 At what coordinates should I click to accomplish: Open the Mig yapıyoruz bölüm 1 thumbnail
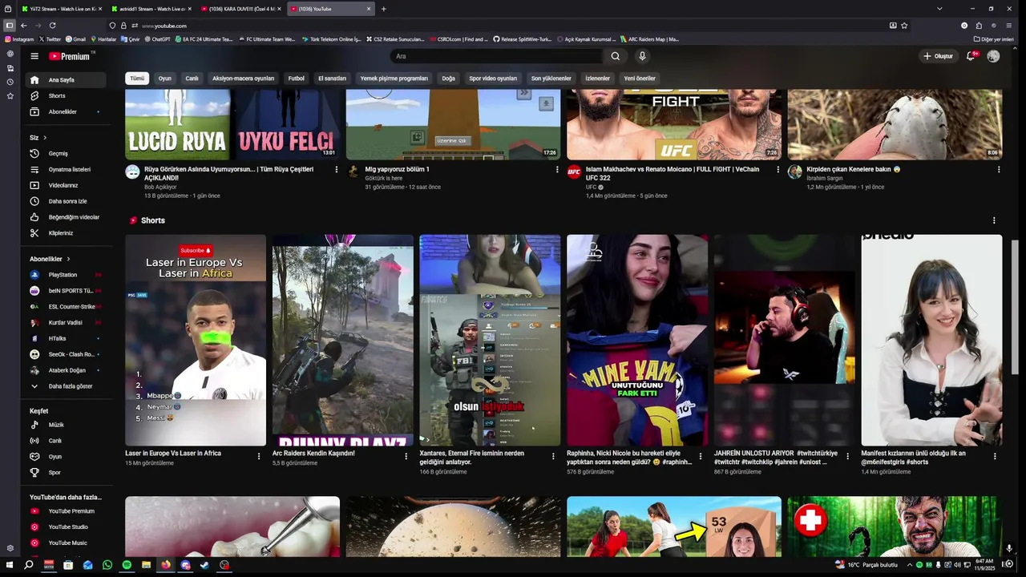click(x=453, y=124)
